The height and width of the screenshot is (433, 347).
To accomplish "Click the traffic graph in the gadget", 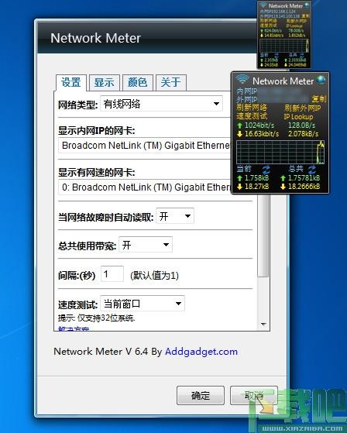I will point(280,153).
